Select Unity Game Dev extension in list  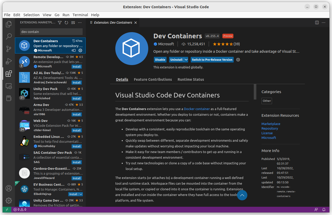point(50,202)
